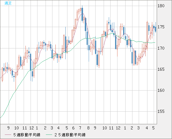This screenshot has width=172, height=139.
Task: Select the 165 price axis label
Action: click(x=161, y=69)
